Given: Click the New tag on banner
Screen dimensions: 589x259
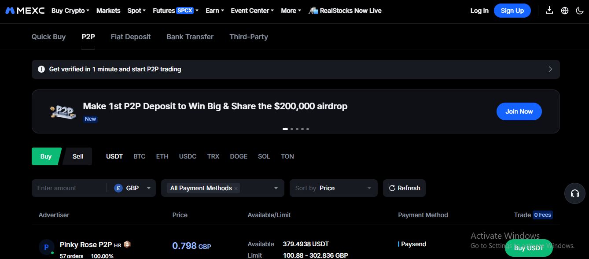Looking at the screenshot, I should pyautogui.click(x=90, y=119).
